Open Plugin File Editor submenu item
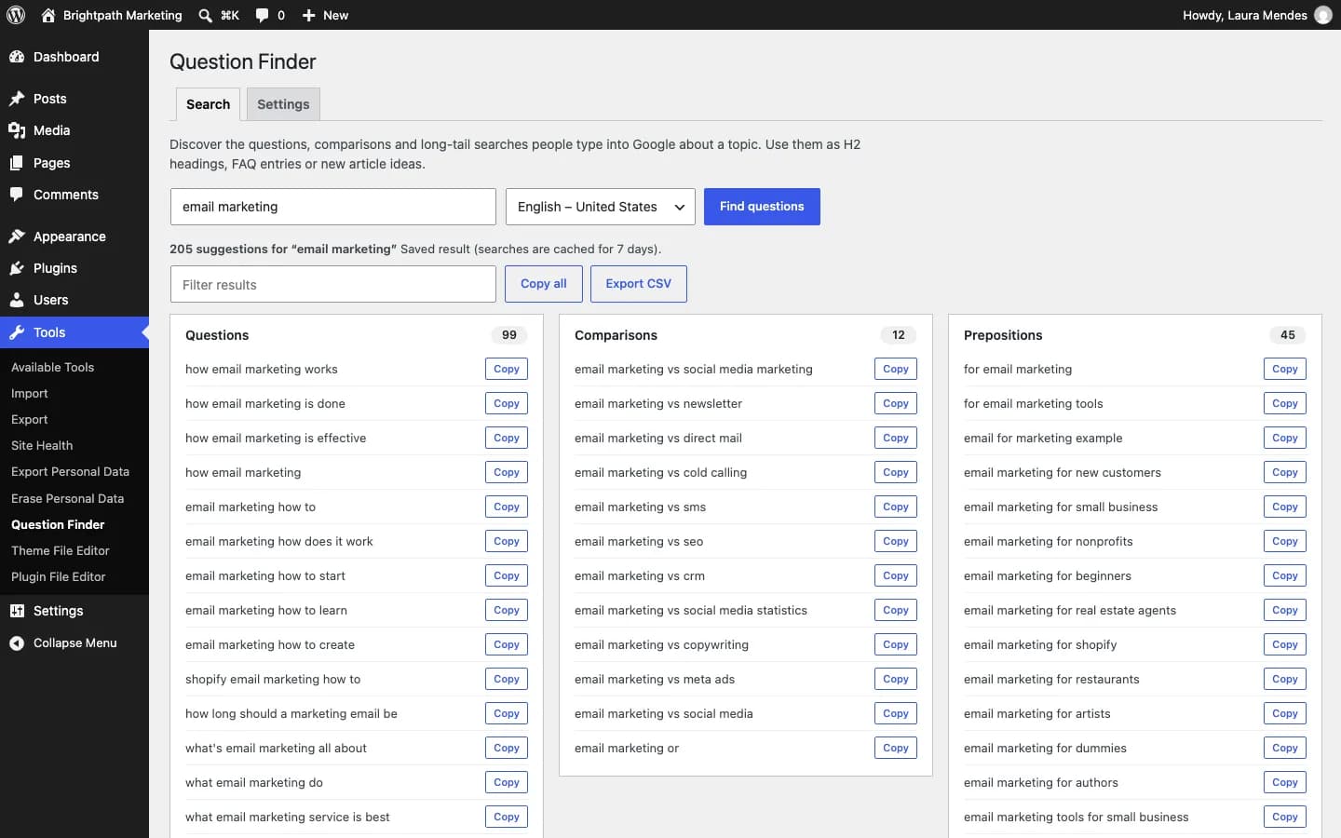 [x=59, y=576]
